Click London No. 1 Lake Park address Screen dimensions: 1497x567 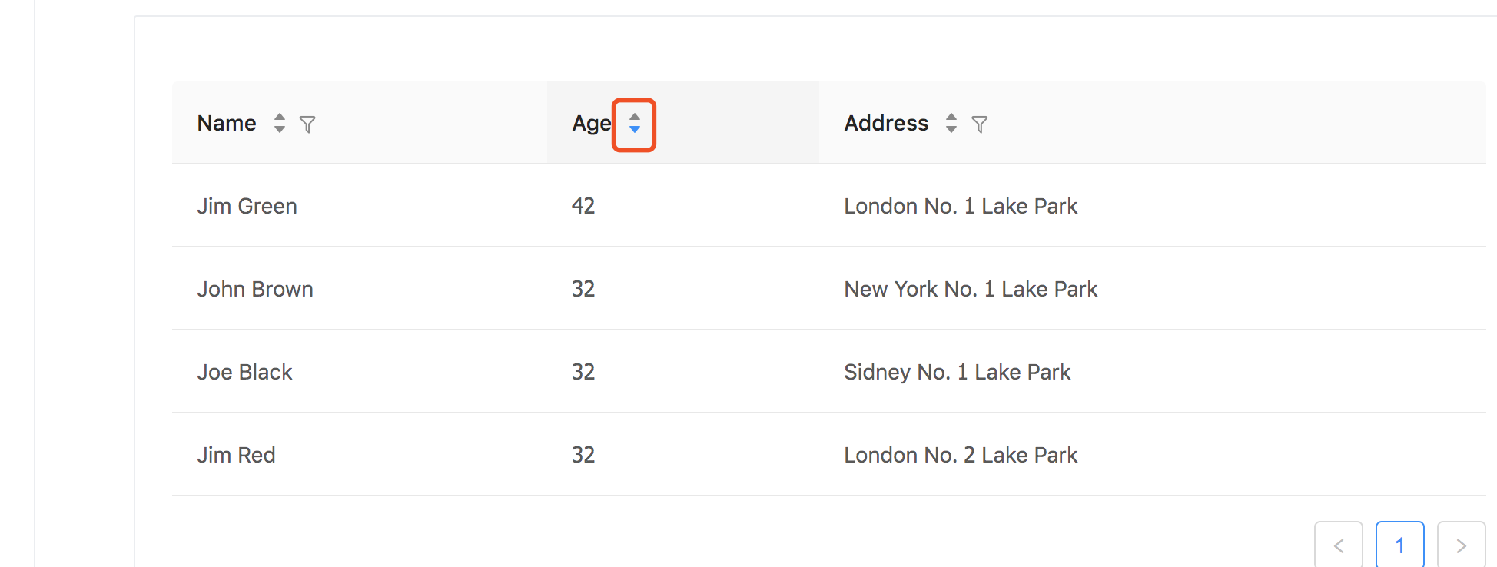pyautogui.click(x=961, y=206)
